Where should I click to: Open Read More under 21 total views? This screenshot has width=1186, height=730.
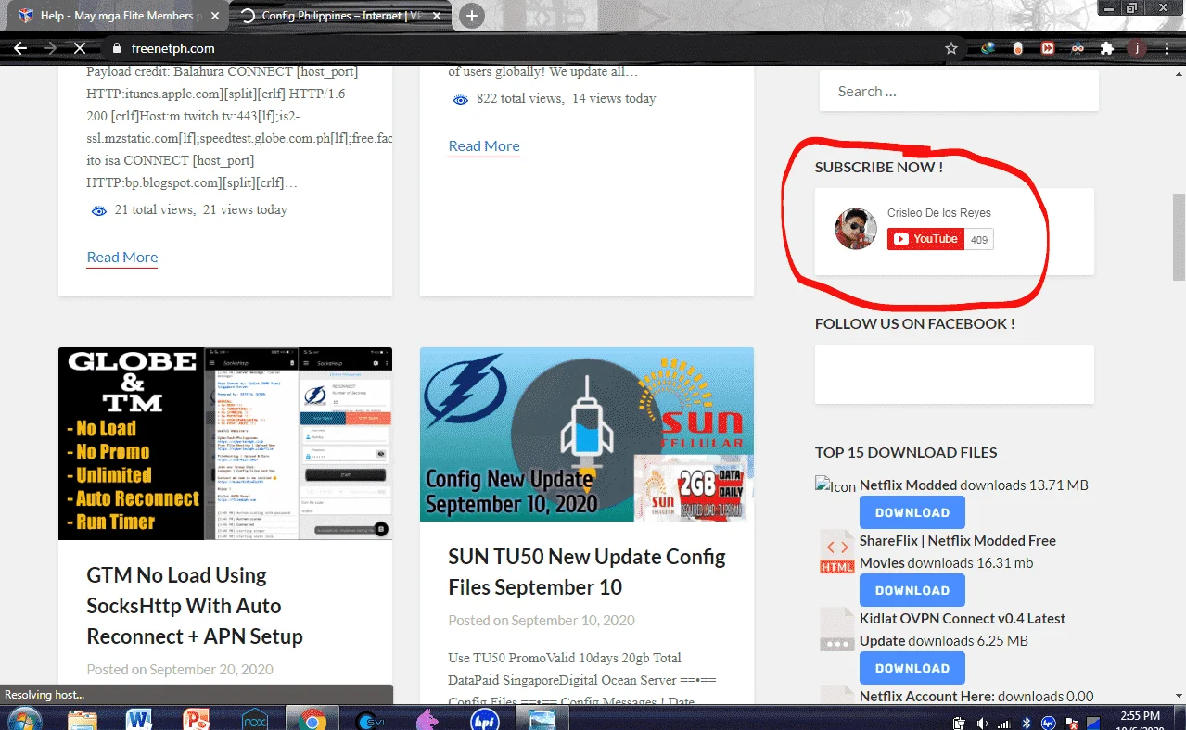122,258
